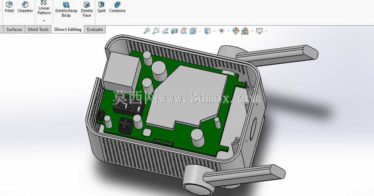The image size is (374, 196).
Task: Click Zoom to Fit icon
Action: pos(146,31)
